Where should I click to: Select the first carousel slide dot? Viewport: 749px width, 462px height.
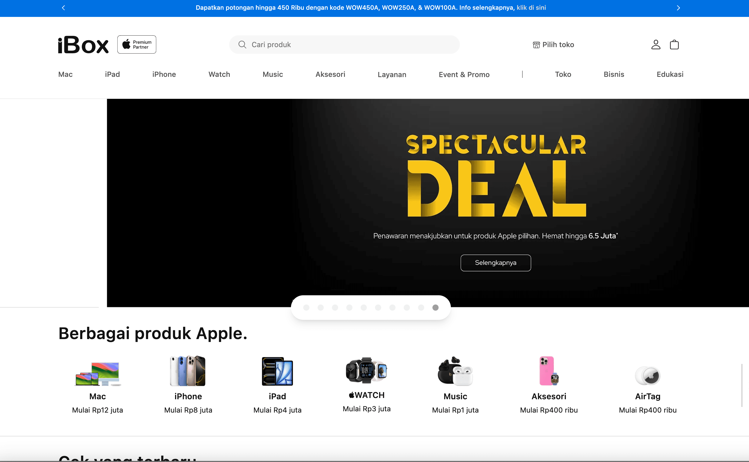(306, 308)
